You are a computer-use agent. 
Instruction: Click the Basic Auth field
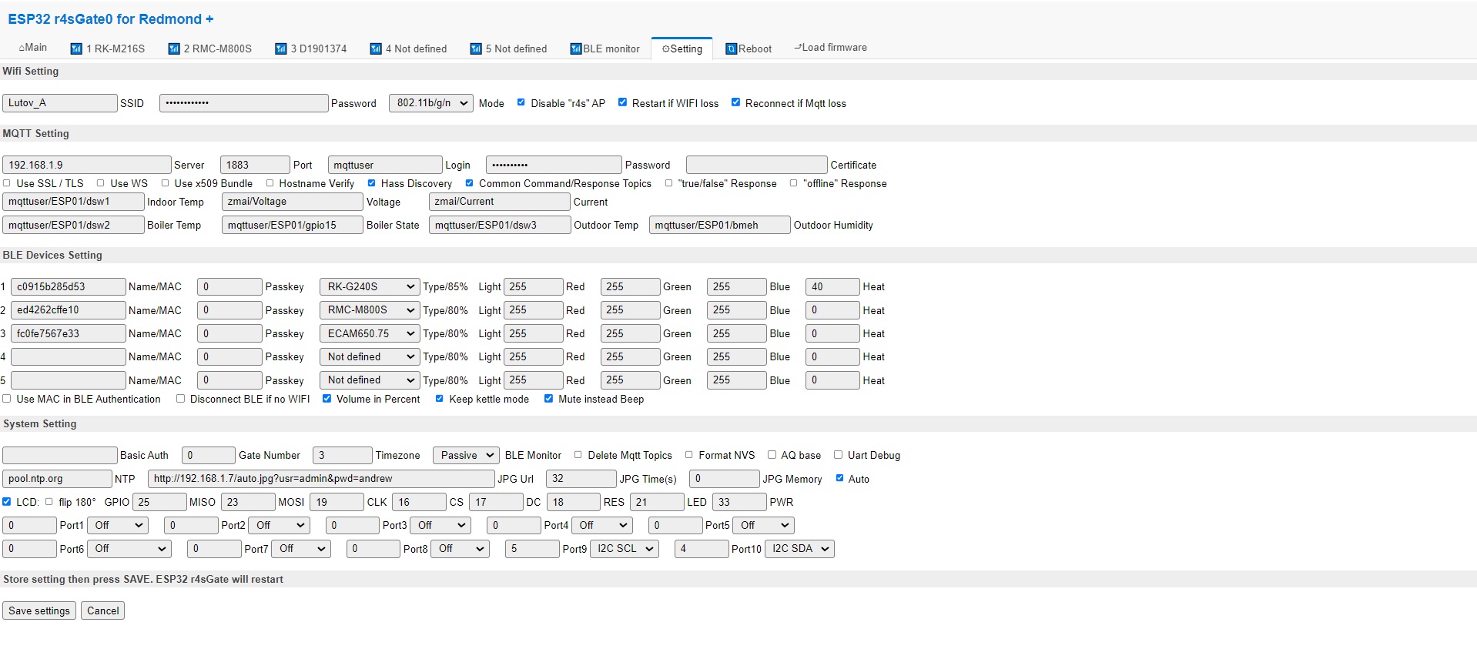(x=60, y=455)
